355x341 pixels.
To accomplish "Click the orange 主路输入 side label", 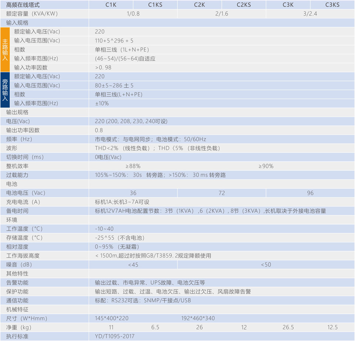I will [x=5, y=50].
